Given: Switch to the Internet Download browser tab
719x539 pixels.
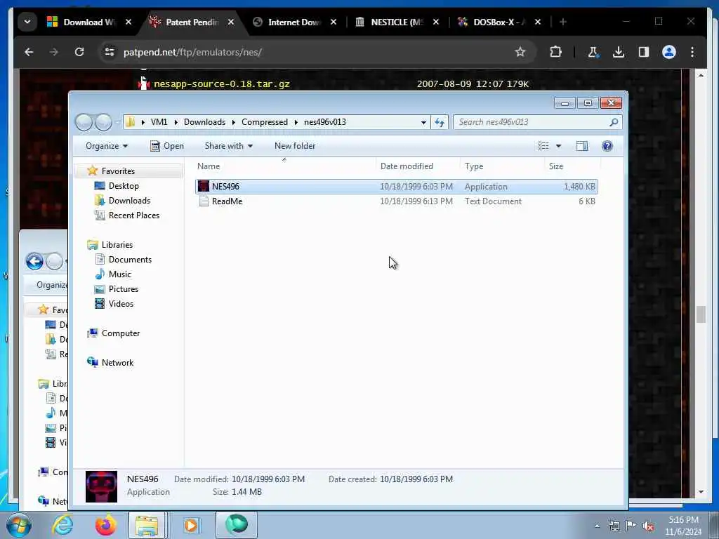Looking at the screenshot, I should click(294, 22).
